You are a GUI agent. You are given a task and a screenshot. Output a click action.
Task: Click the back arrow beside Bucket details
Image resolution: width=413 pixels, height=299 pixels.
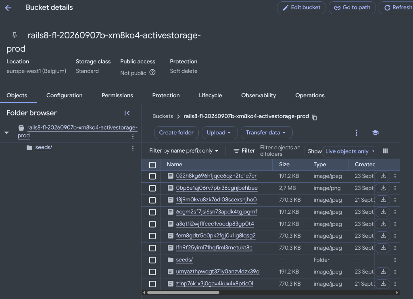[x=8, y=8]
